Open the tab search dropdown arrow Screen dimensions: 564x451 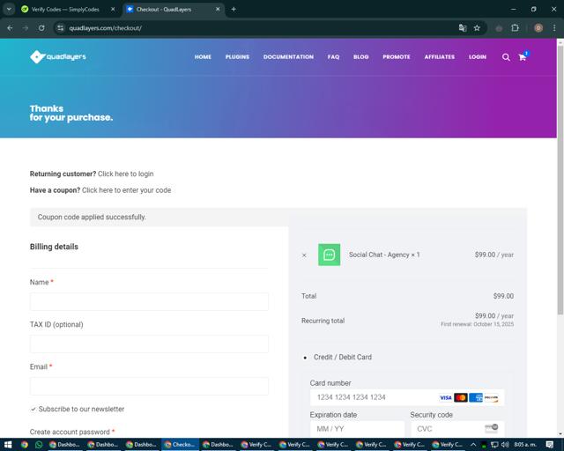tap(9, 10)
